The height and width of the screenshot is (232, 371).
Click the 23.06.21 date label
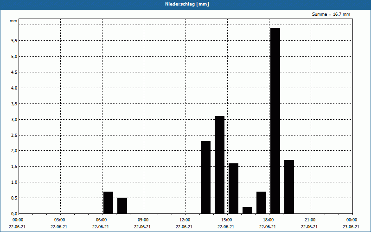(x=351, y=227)
